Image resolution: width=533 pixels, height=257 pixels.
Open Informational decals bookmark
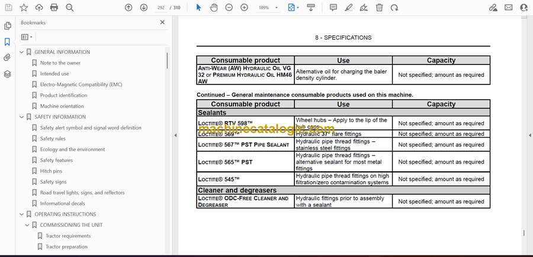click(x=63, y=203)
